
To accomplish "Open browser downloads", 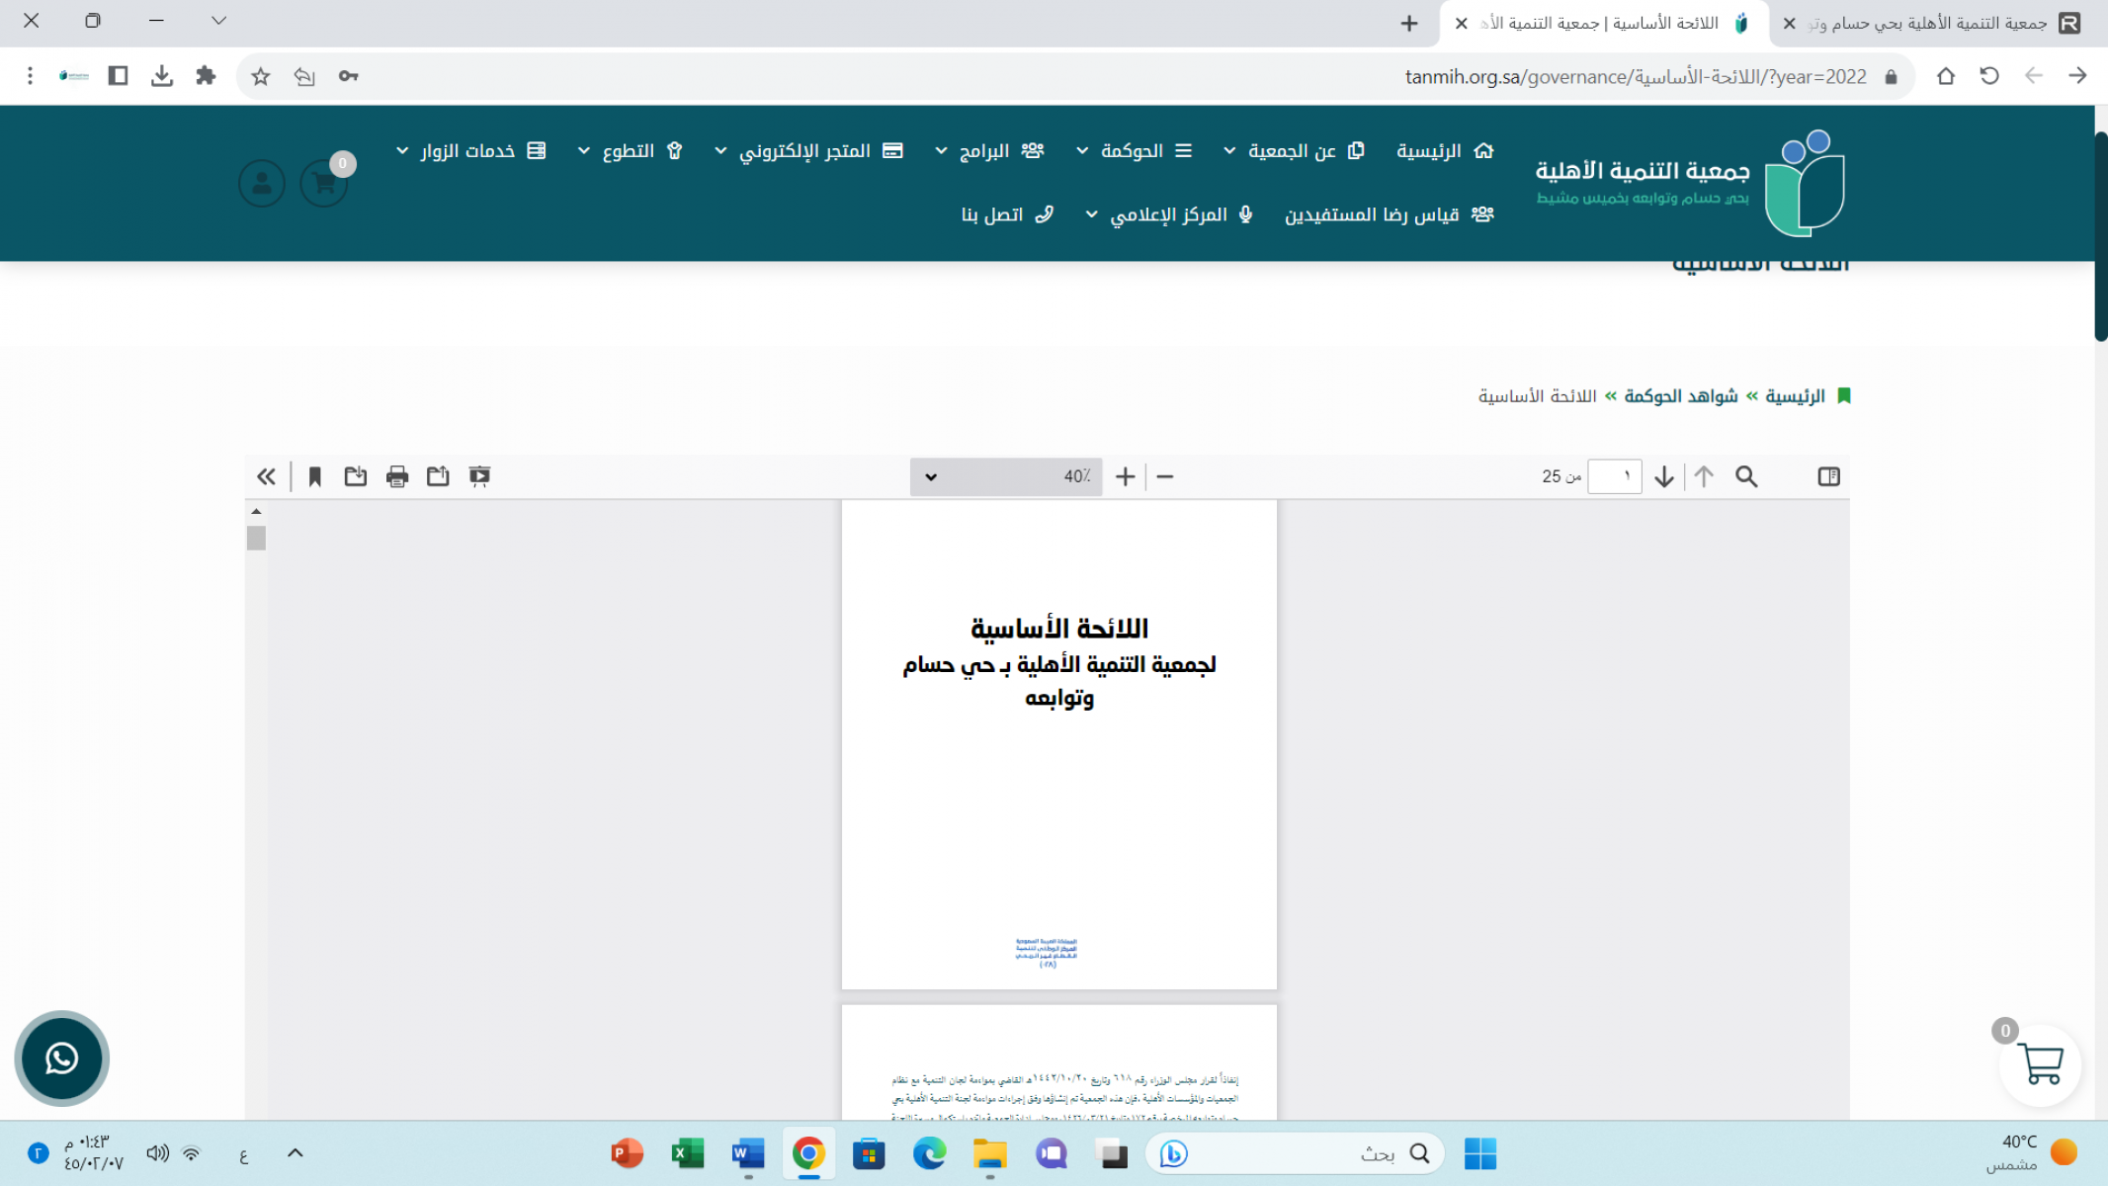I will pos(162,76).
